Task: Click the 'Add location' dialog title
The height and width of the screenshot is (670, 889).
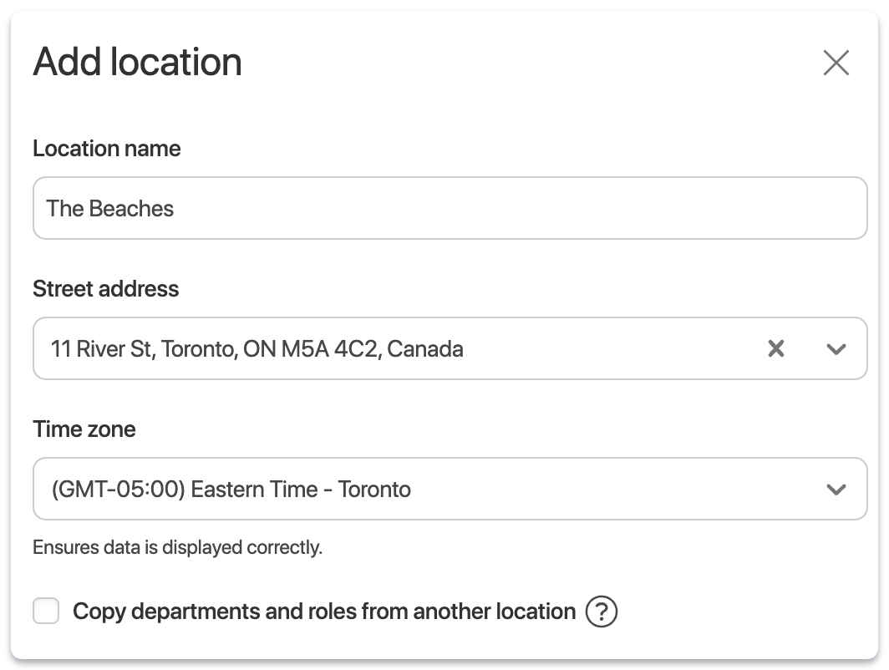Action: (x=137, y=63)
